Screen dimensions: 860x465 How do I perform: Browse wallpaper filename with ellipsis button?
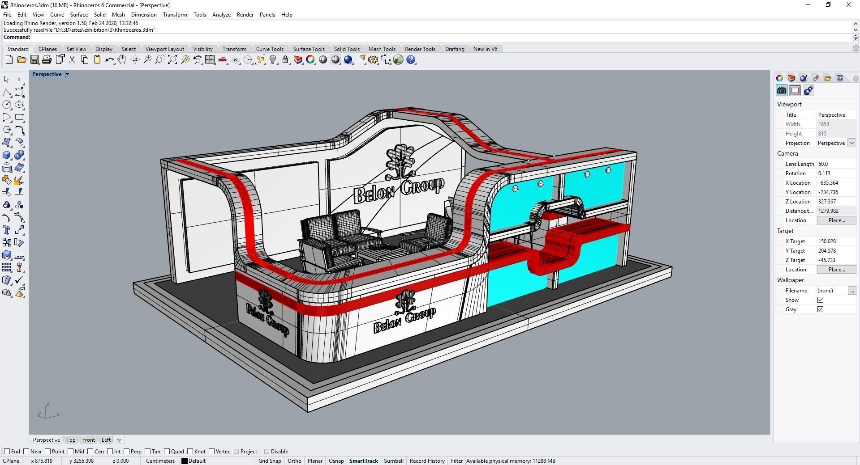852,291
